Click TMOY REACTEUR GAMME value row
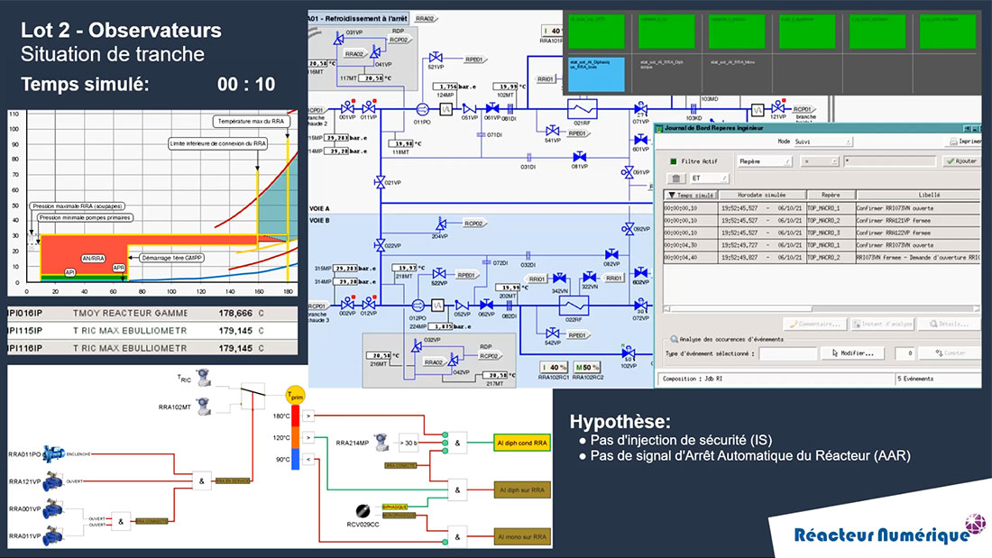Image resolution: width=992 pixels, height=558 pixels. [x=152, y=313]
